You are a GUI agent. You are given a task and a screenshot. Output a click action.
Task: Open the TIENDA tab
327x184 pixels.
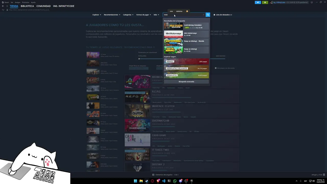[x=14, y=6]
